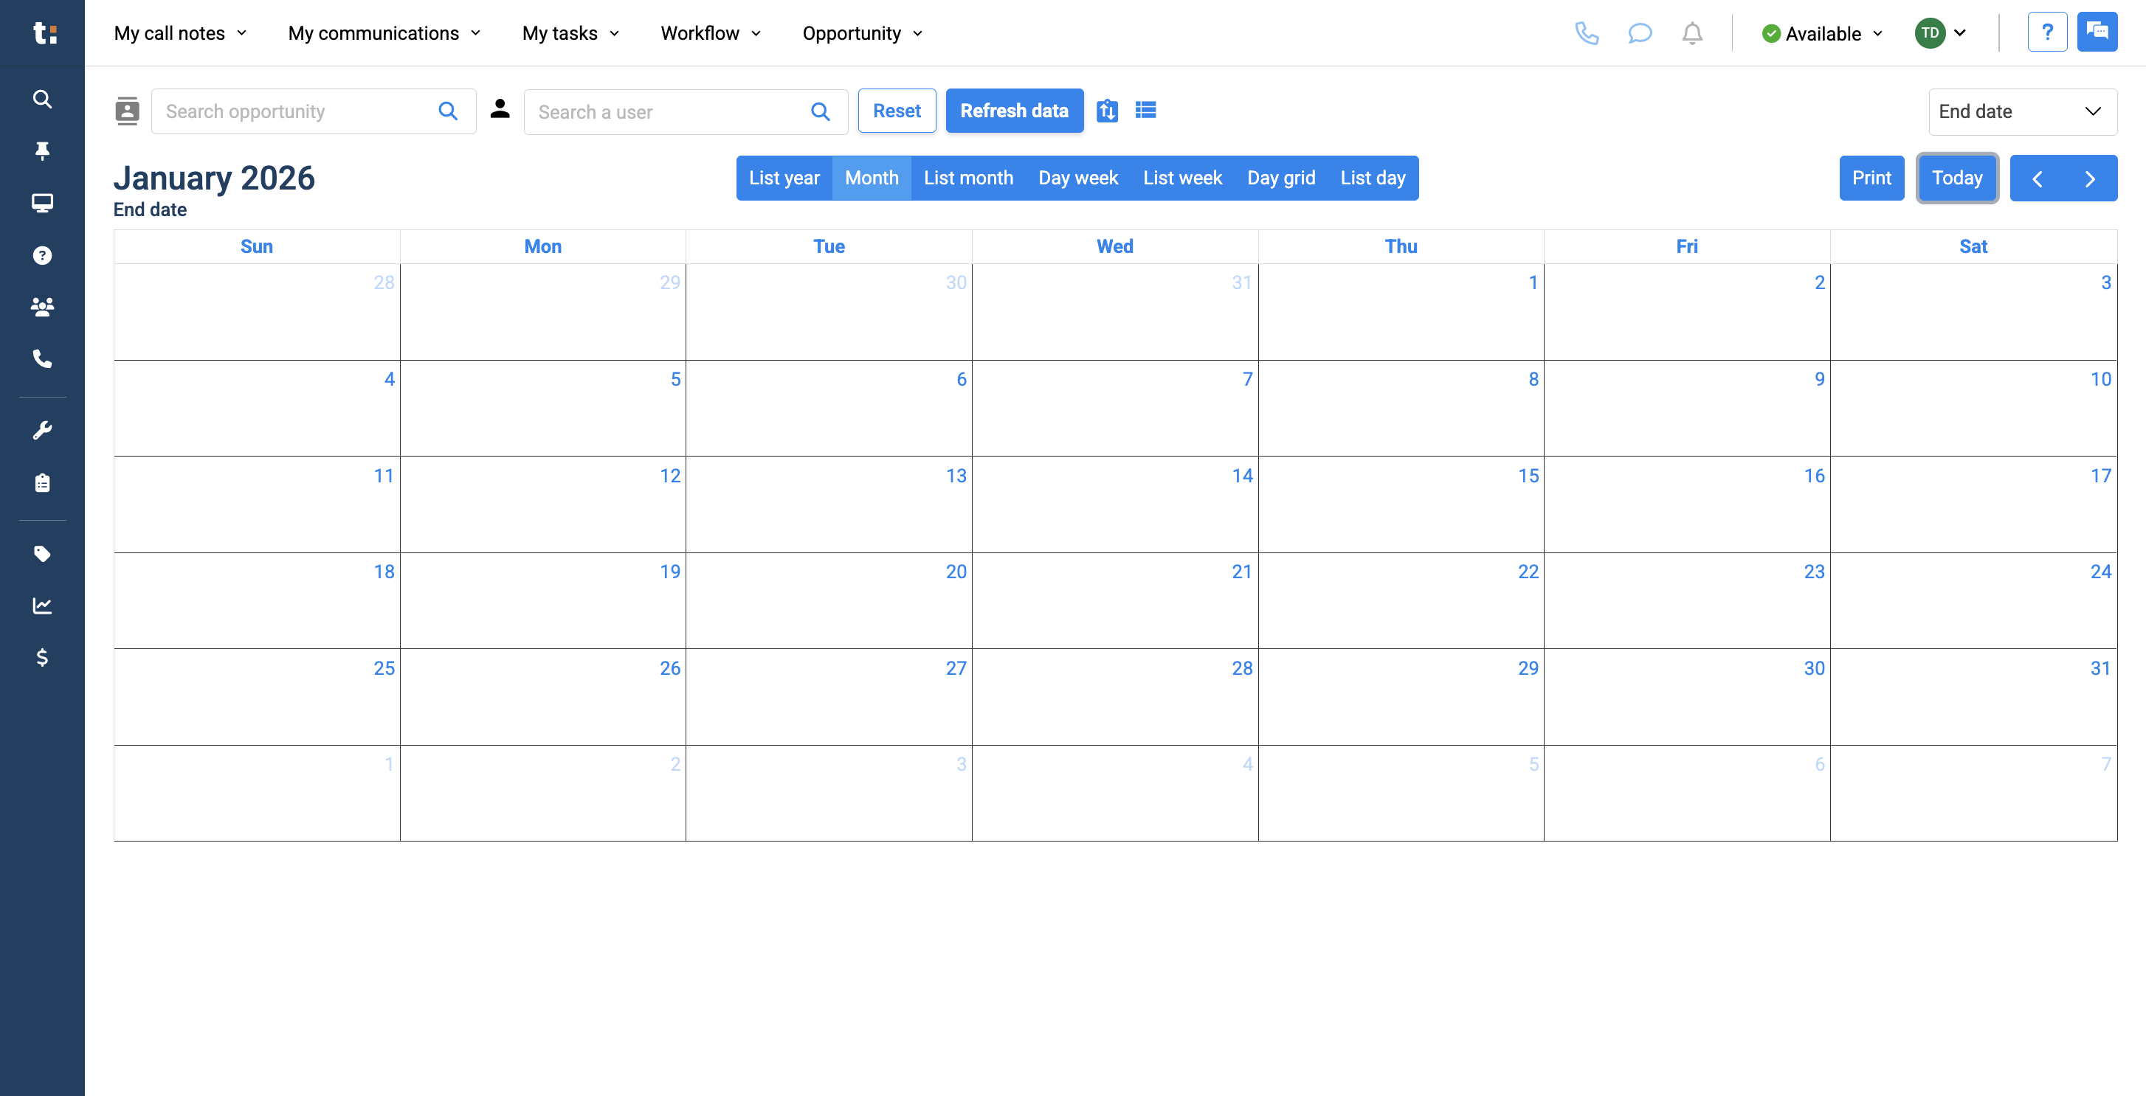Open the chat bubble icon in the header
This screenshot has width=2146, height=1096.
1640,33
